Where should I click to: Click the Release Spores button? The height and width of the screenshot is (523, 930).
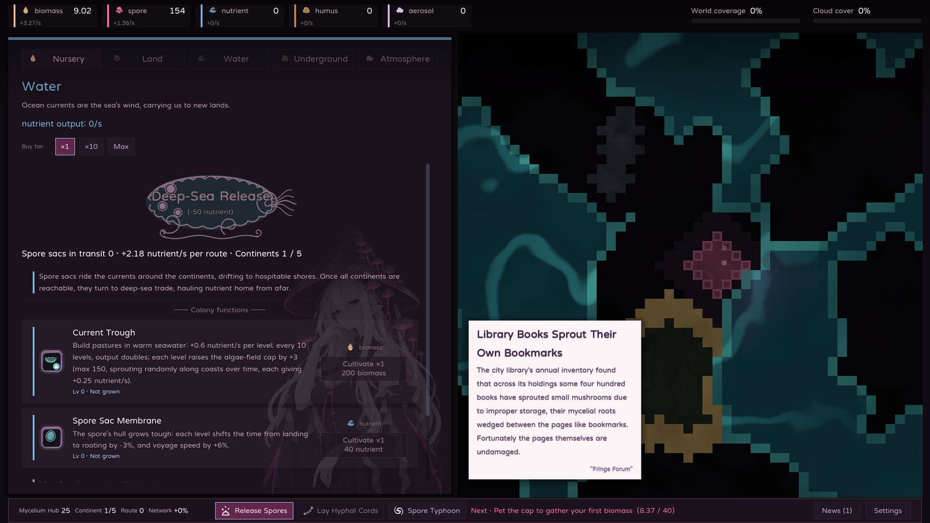(x=254, y=510)
